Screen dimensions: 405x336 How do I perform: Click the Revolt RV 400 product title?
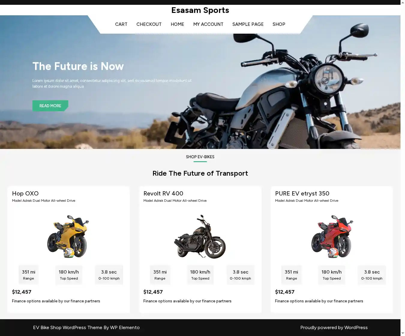[x=163, y=193]
